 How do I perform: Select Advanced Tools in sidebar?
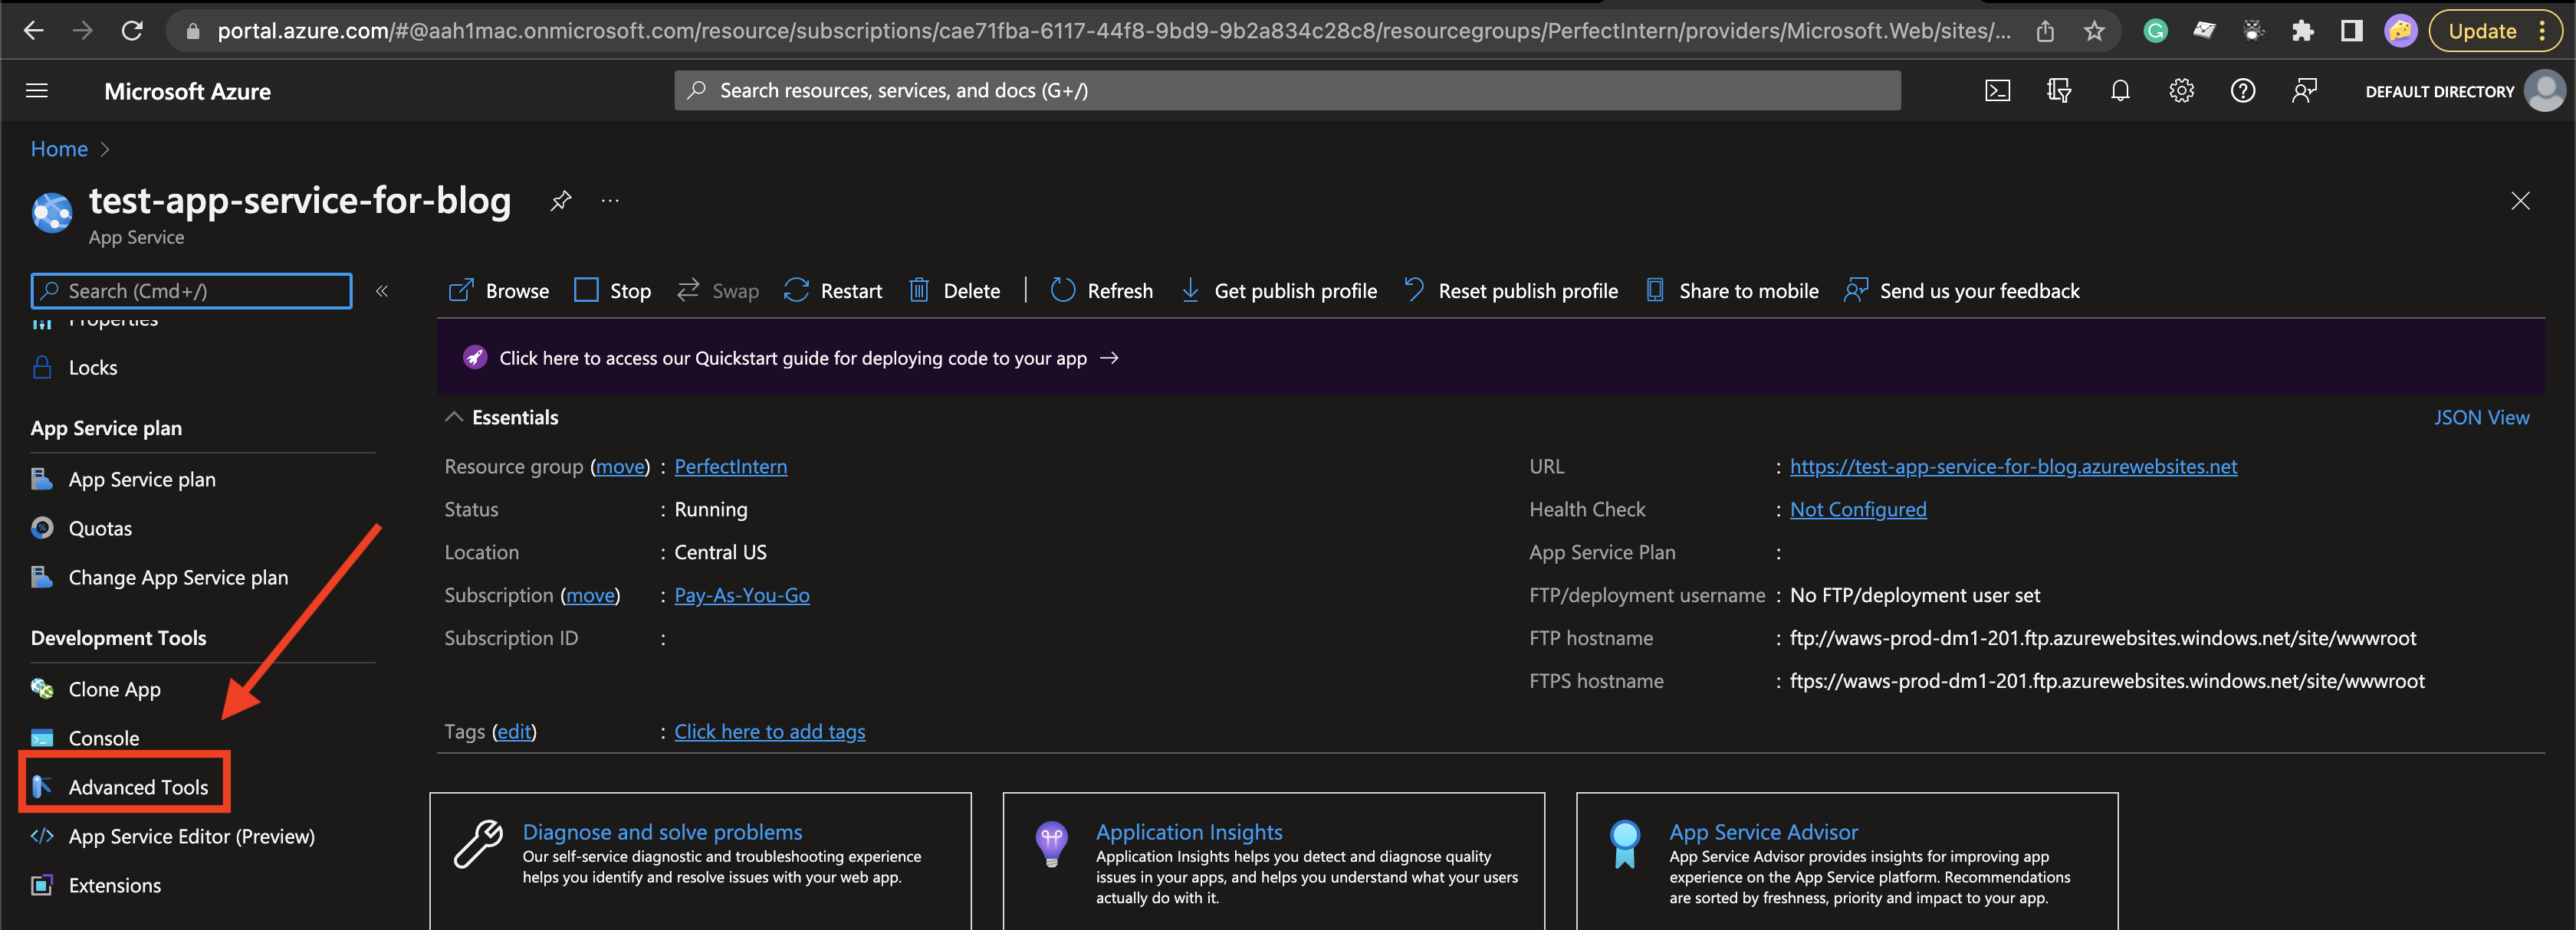coord(138,788)
